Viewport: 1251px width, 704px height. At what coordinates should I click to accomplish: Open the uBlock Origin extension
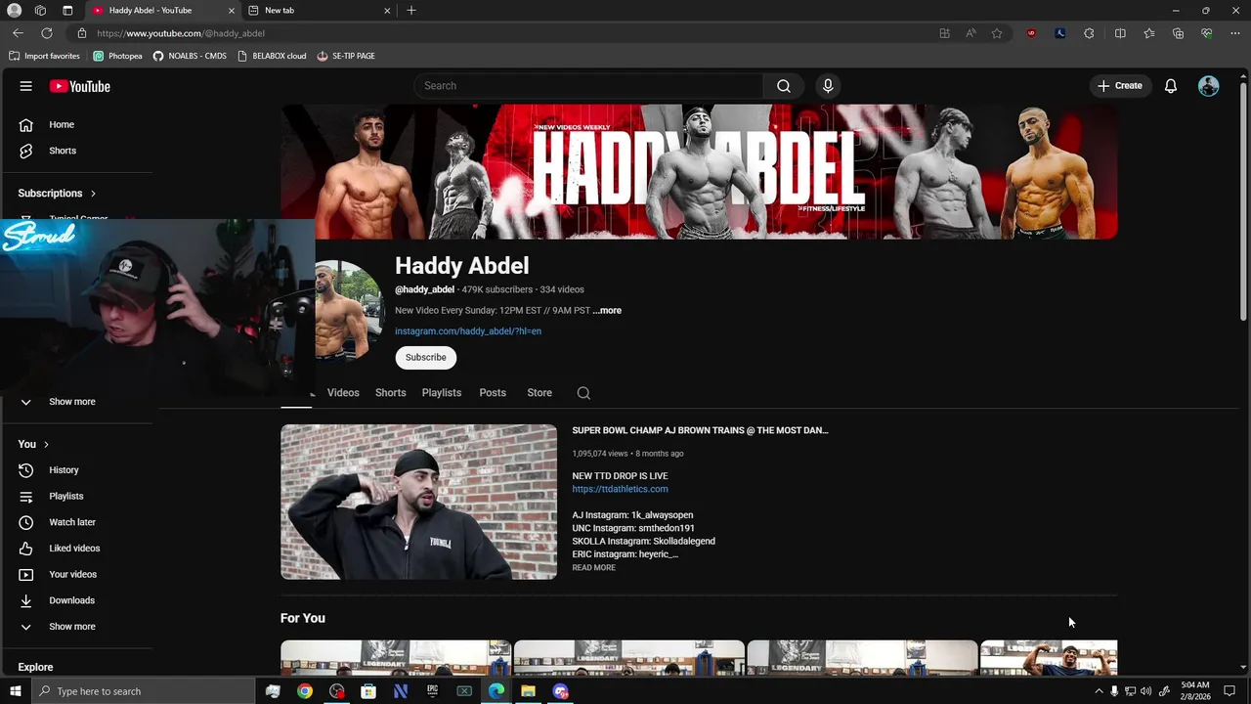[1031, 33]
